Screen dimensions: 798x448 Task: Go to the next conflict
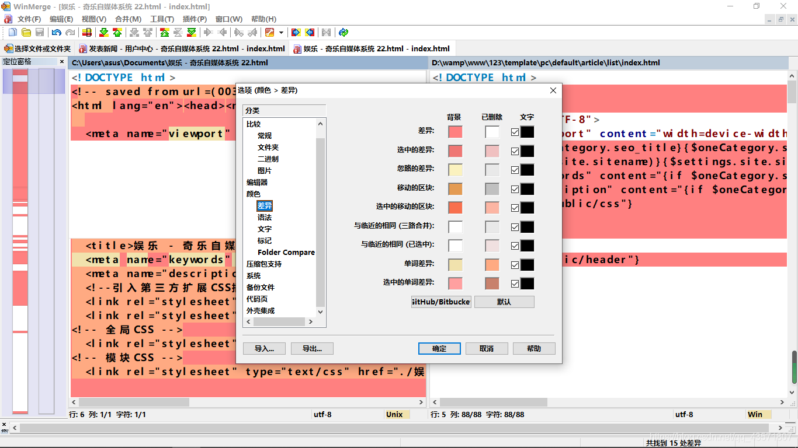coord(134,33)
